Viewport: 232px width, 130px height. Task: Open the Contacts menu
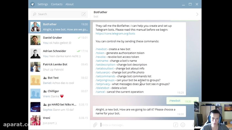tap(57, 4)
